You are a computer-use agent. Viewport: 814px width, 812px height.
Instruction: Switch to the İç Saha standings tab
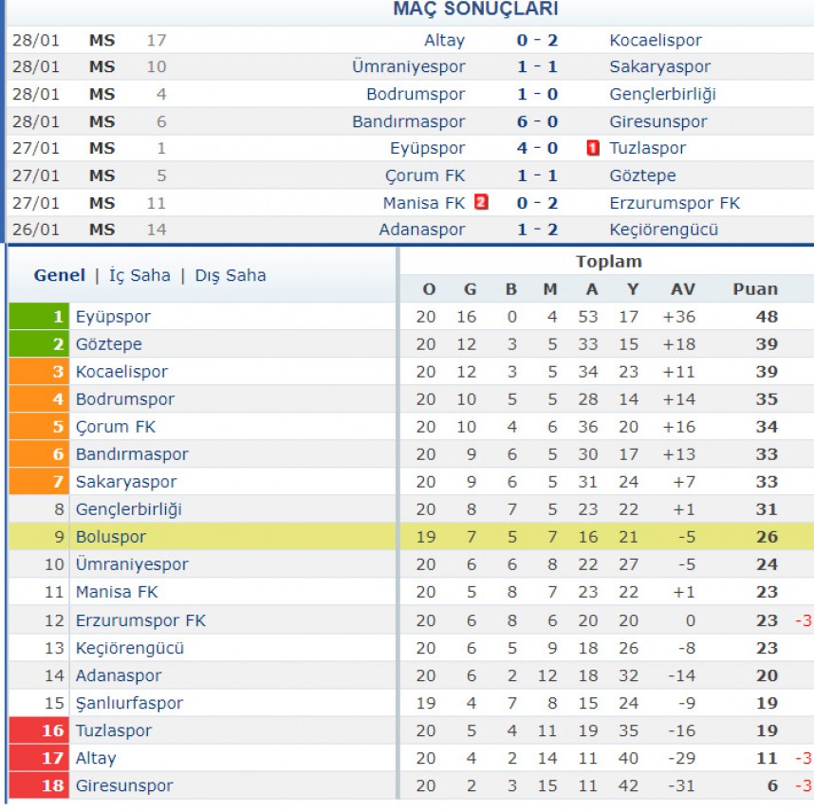tap(139, 275)
